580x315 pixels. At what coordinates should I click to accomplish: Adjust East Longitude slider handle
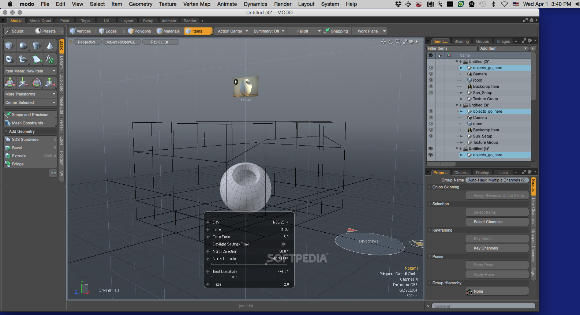pos(233,277)
